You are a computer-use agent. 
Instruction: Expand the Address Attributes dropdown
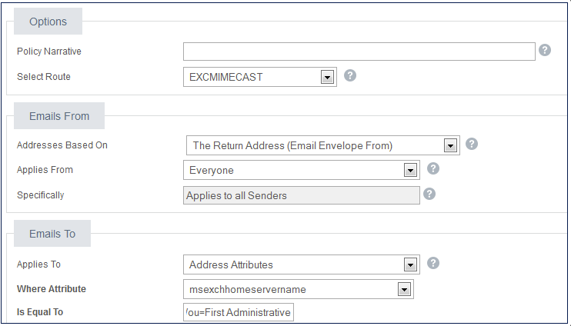(410, 265)
